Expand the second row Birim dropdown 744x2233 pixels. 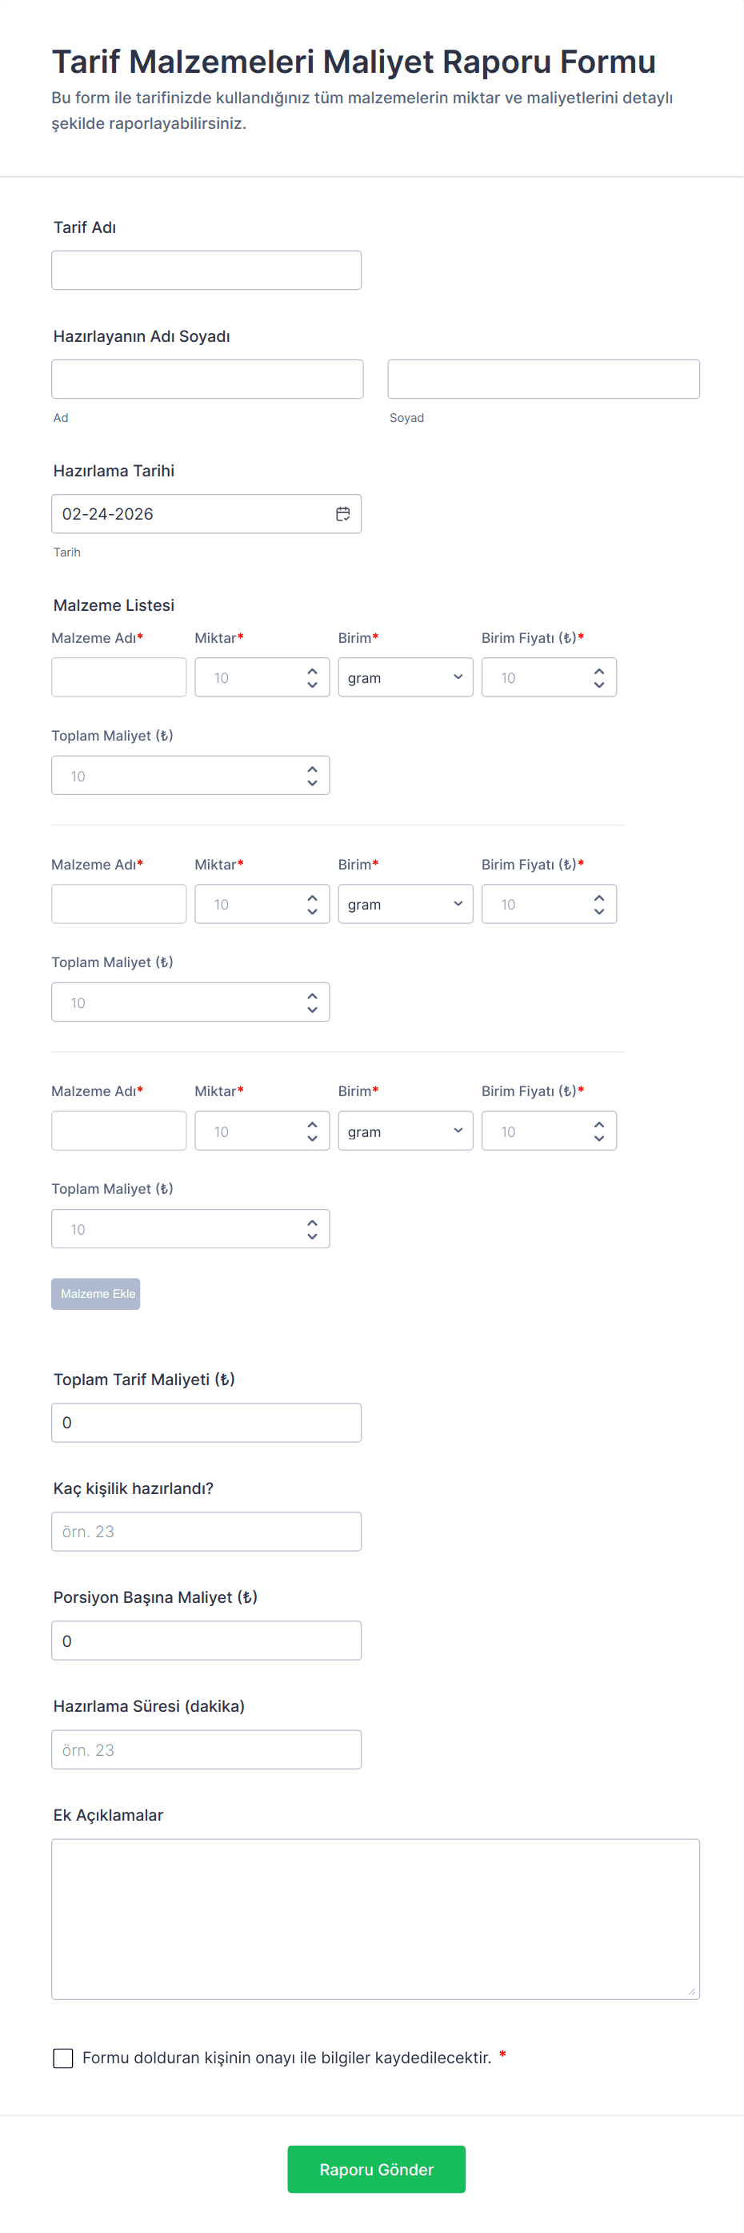point(405,904)
